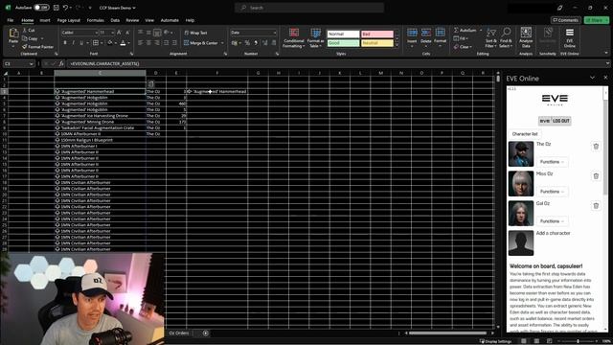
Task: Open the font name dropdown
Action: tap(96, 33)
